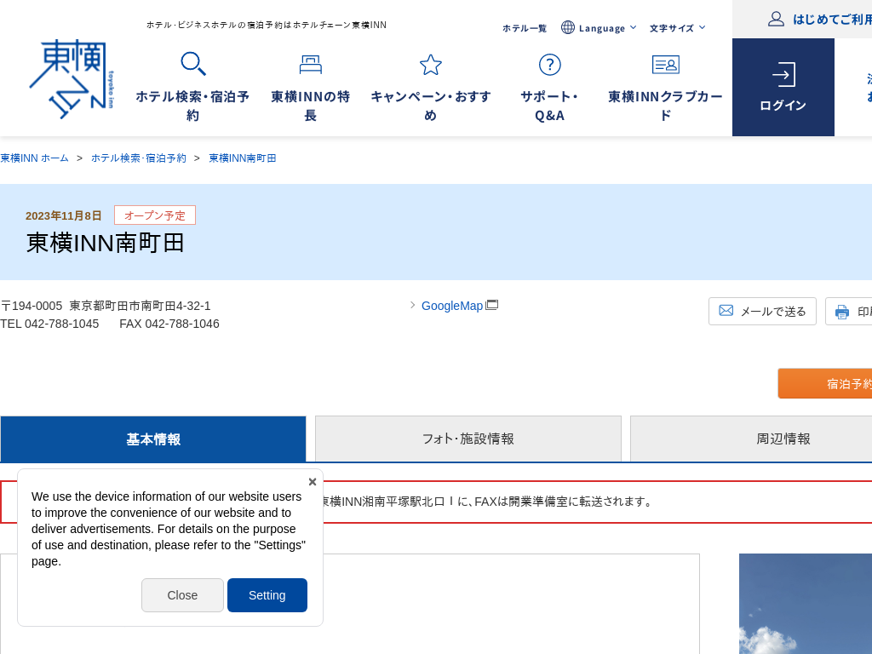The width and height of the screenshot is (872, 654).
Task: Click the envelope icon in メールで送る
Action: coord(726,310)
